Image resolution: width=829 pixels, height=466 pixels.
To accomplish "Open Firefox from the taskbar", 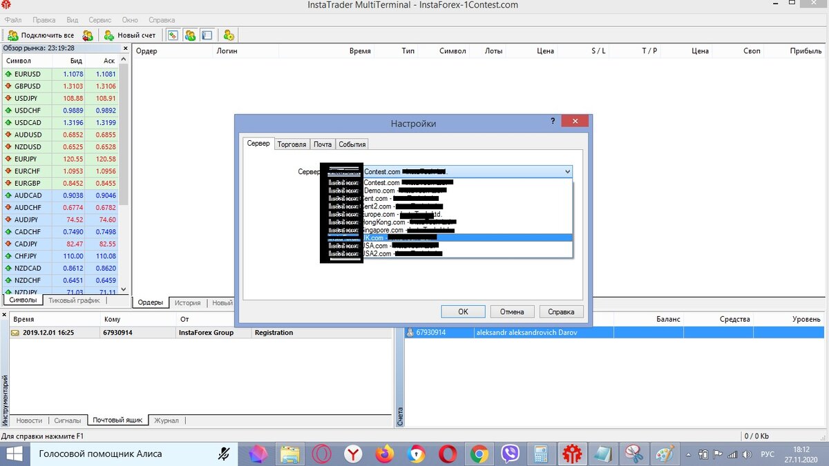I will (385, 454).
